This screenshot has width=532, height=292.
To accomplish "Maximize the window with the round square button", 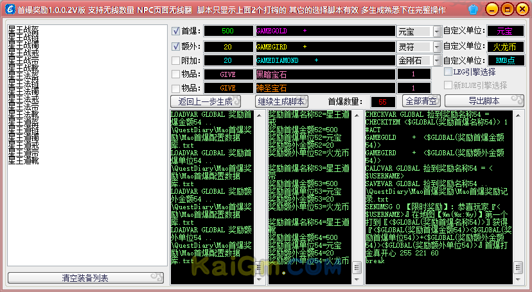I will (x=507, y=10).
